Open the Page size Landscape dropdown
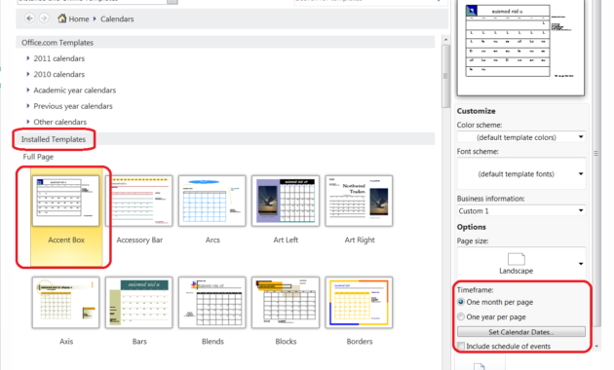 pos(521,263)
